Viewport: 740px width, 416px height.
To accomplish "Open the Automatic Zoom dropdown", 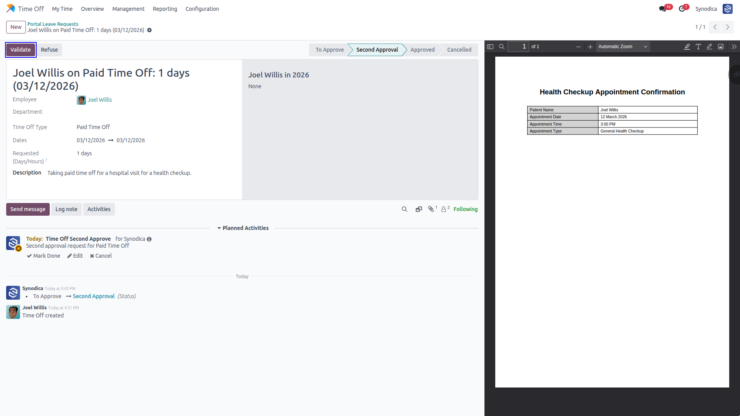I will pos(623,47).
